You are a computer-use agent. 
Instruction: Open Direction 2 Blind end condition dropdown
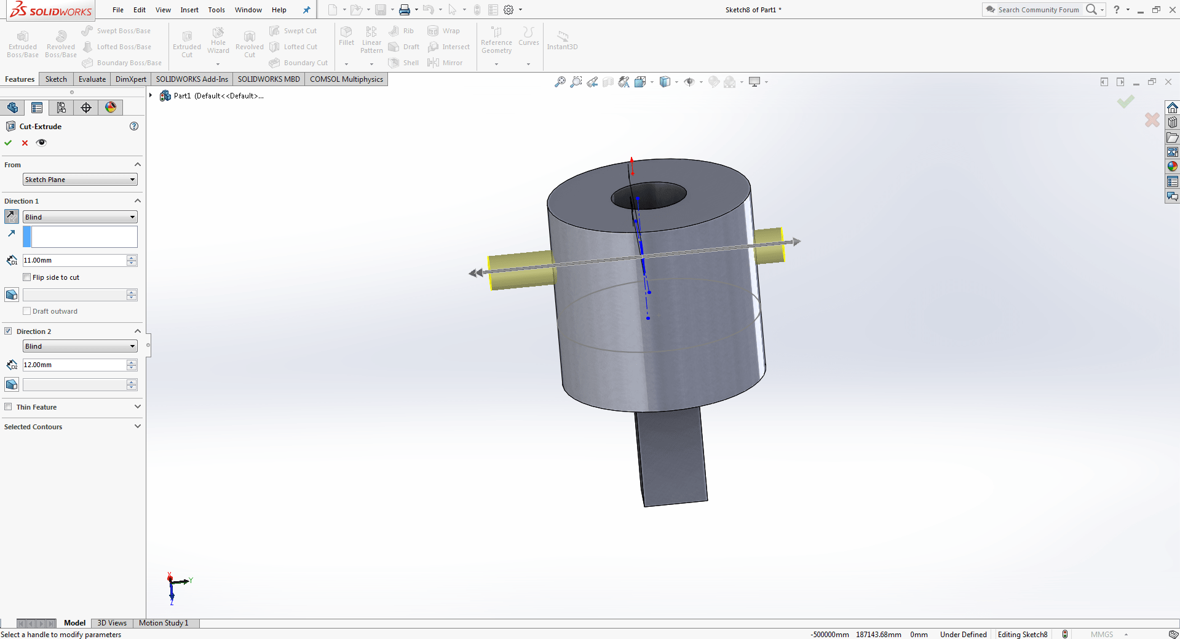[80, 346]
